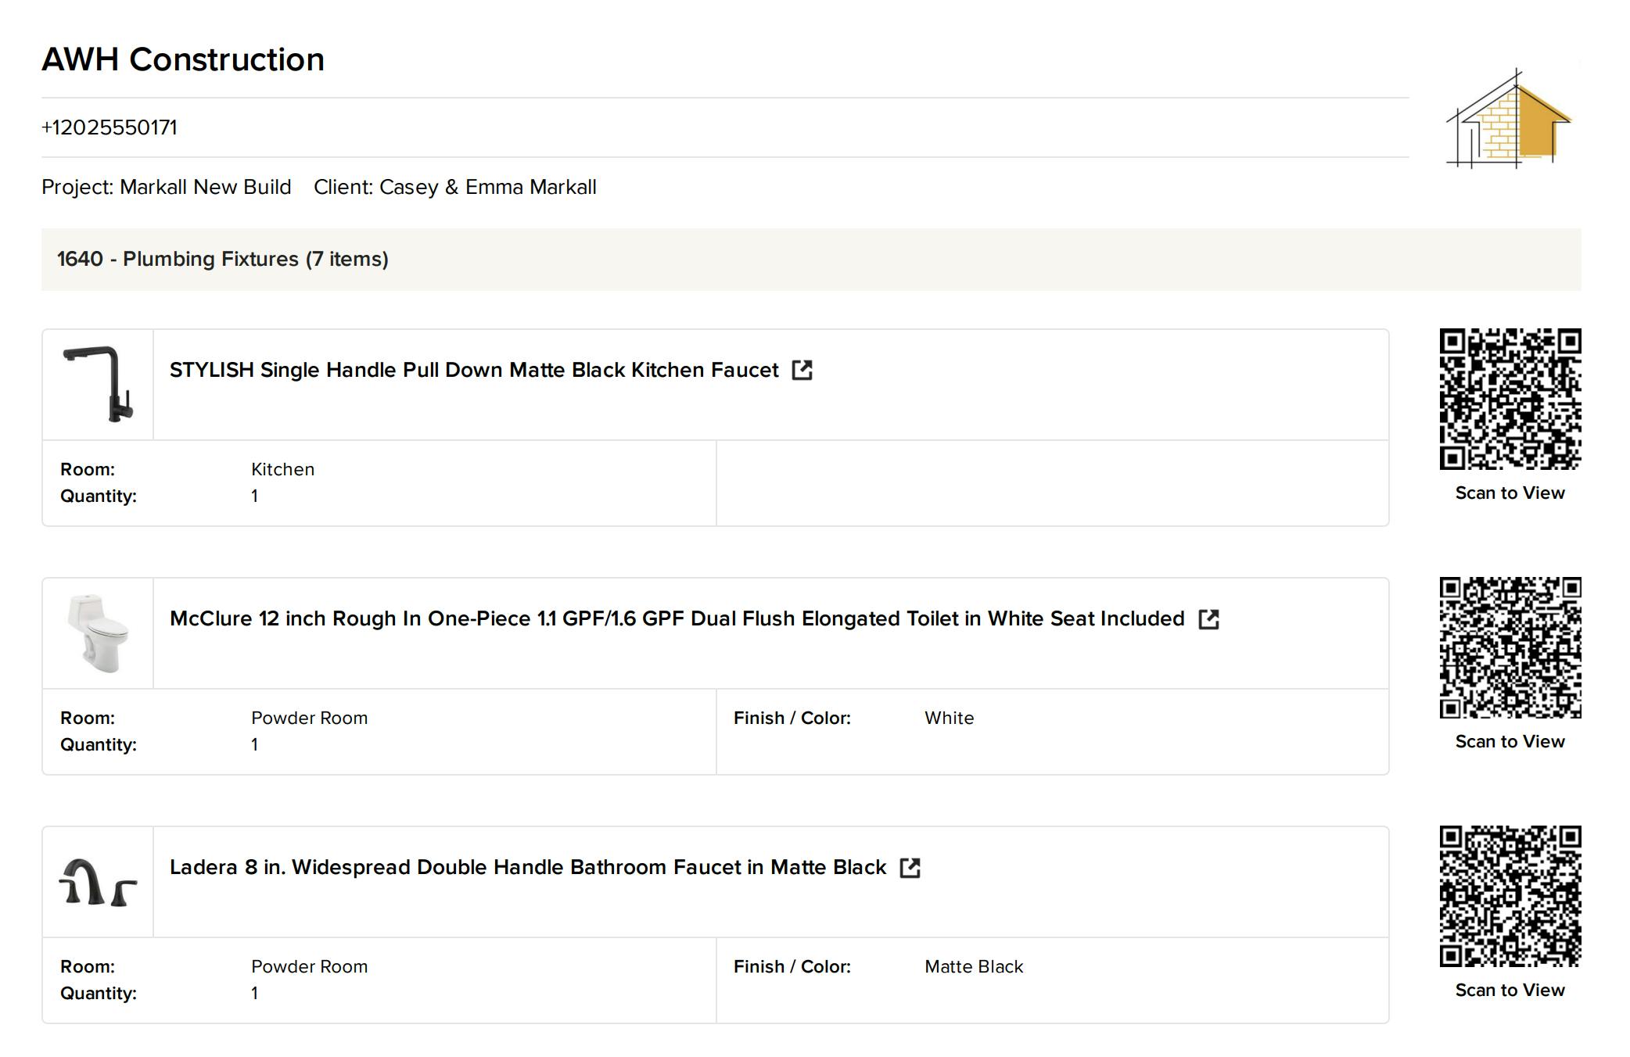Click the matte black kitchen faucet thumbnail
Viewport: 1630px width, 1057px height.
98,384
